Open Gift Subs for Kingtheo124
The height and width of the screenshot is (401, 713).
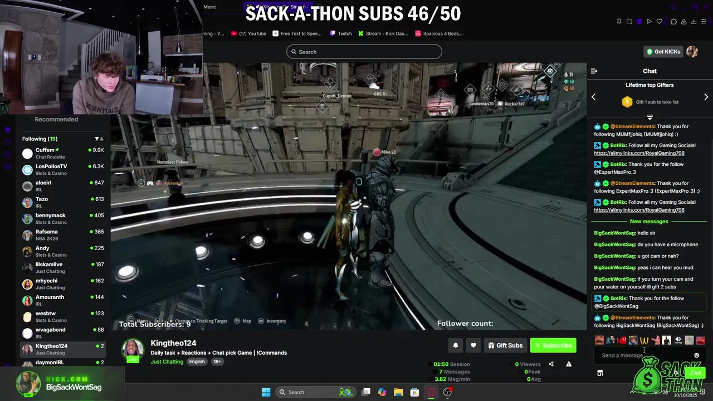pyautogui.click(x=505, y=345)
